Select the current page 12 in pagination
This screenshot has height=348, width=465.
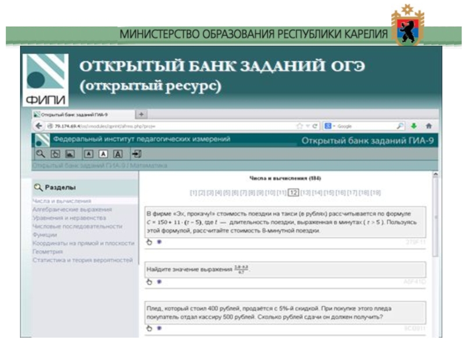click(x=294, y=193)
